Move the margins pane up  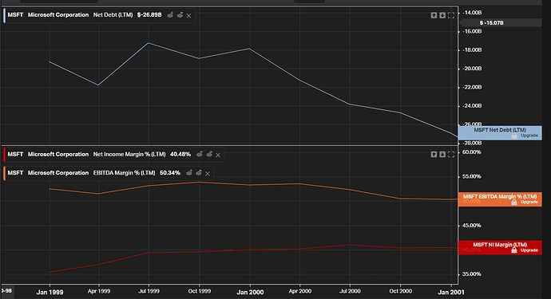pos(434,155)
